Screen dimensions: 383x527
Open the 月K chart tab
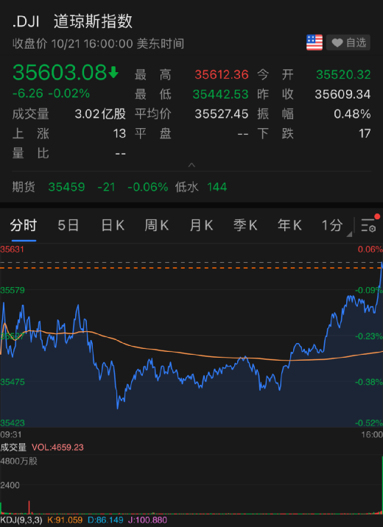click(201, 225)
